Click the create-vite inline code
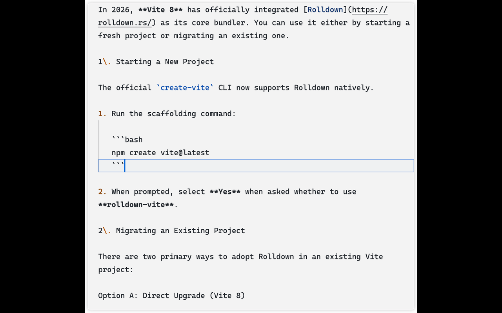 (185, 88)
